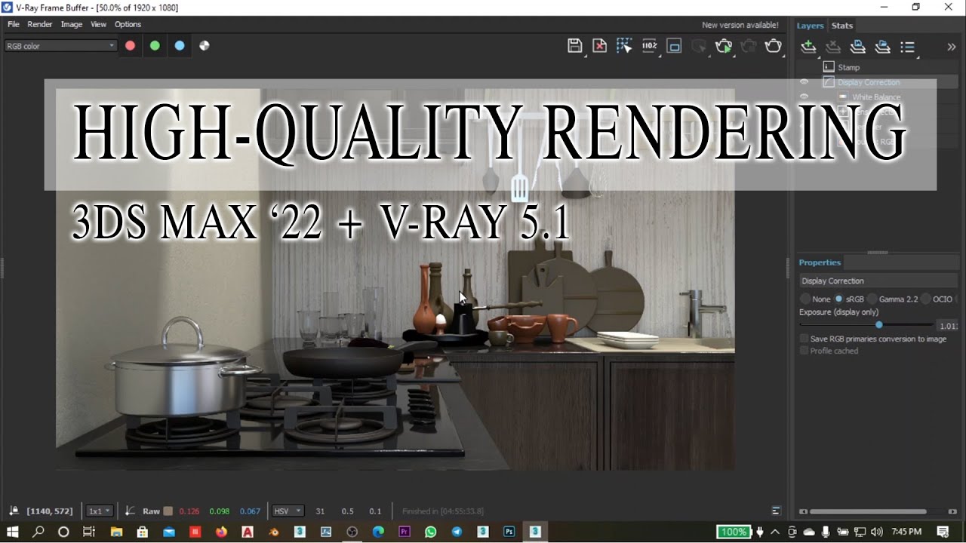Open Adobe Premiere Pro from taskbar

click(x=405, y=532)
